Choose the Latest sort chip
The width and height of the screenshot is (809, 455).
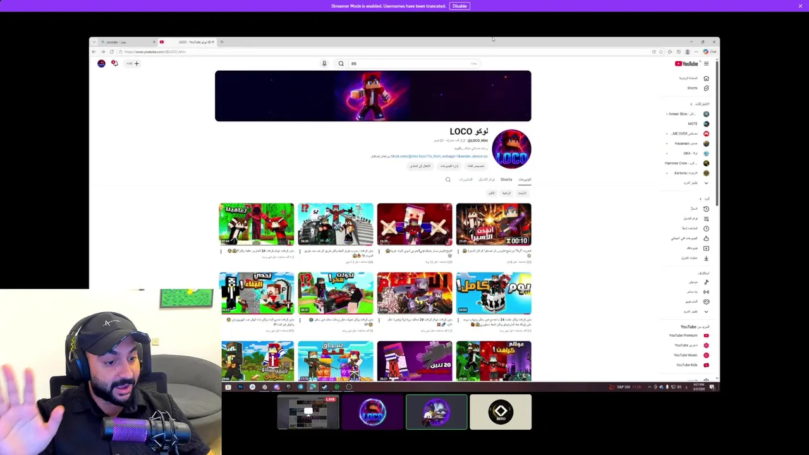coord(522,193)
